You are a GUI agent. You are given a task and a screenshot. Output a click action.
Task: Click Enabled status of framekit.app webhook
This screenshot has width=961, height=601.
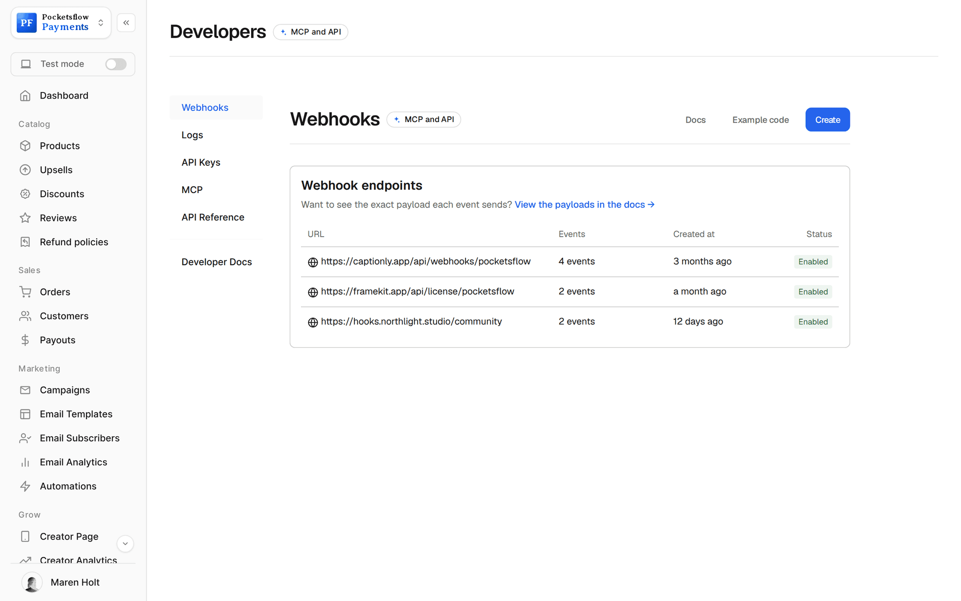813,292
